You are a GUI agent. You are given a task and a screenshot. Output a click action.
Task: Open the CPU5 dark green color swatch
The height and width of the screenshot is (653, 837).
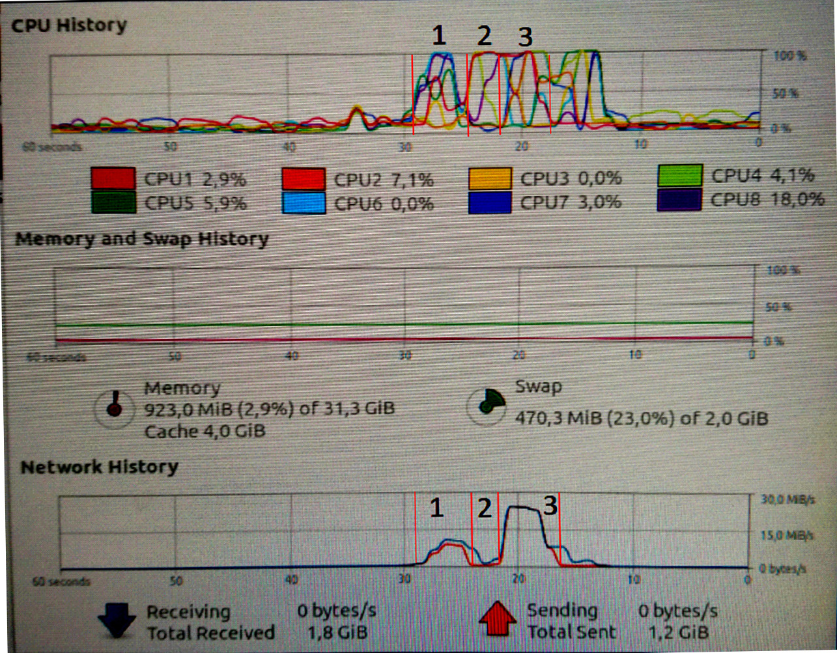pyautogui.click(x=113, y=202)
